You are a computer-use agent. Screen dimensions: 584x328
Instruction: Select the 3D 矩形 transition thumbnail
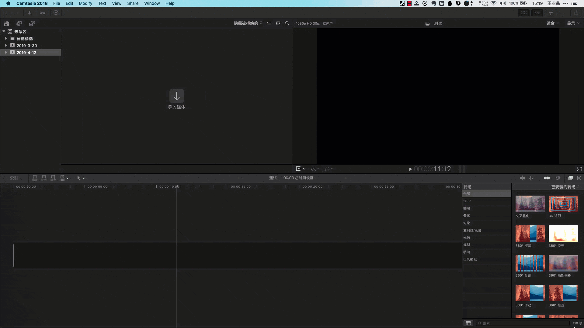point(563,203)
